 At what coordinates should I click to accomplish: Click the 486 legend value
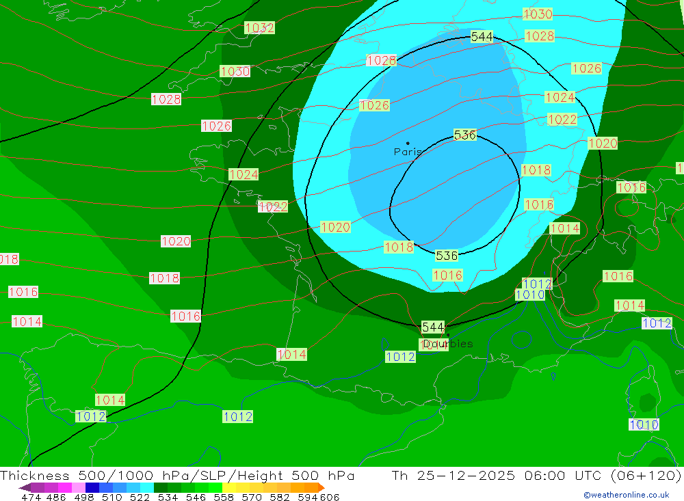(57, 497)
